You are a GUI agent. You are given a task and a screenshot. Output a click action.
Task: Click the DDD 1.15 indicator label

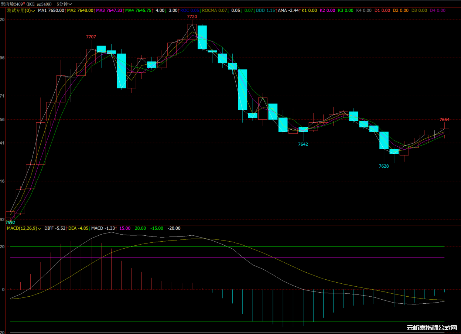tap(265, 10)
